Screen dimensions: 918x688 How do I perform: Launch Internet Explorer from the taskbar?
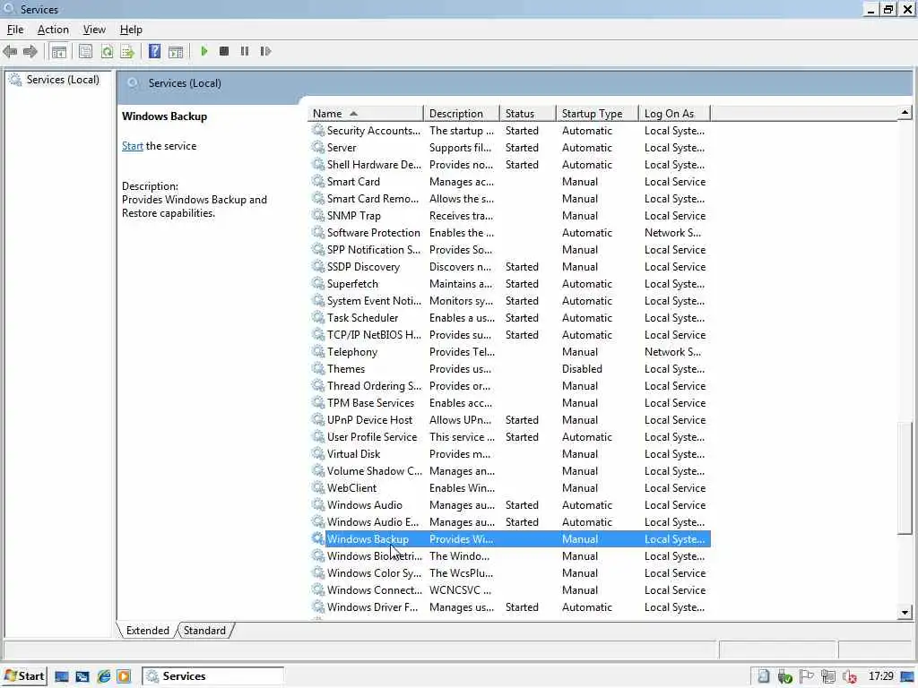point(104,676)
